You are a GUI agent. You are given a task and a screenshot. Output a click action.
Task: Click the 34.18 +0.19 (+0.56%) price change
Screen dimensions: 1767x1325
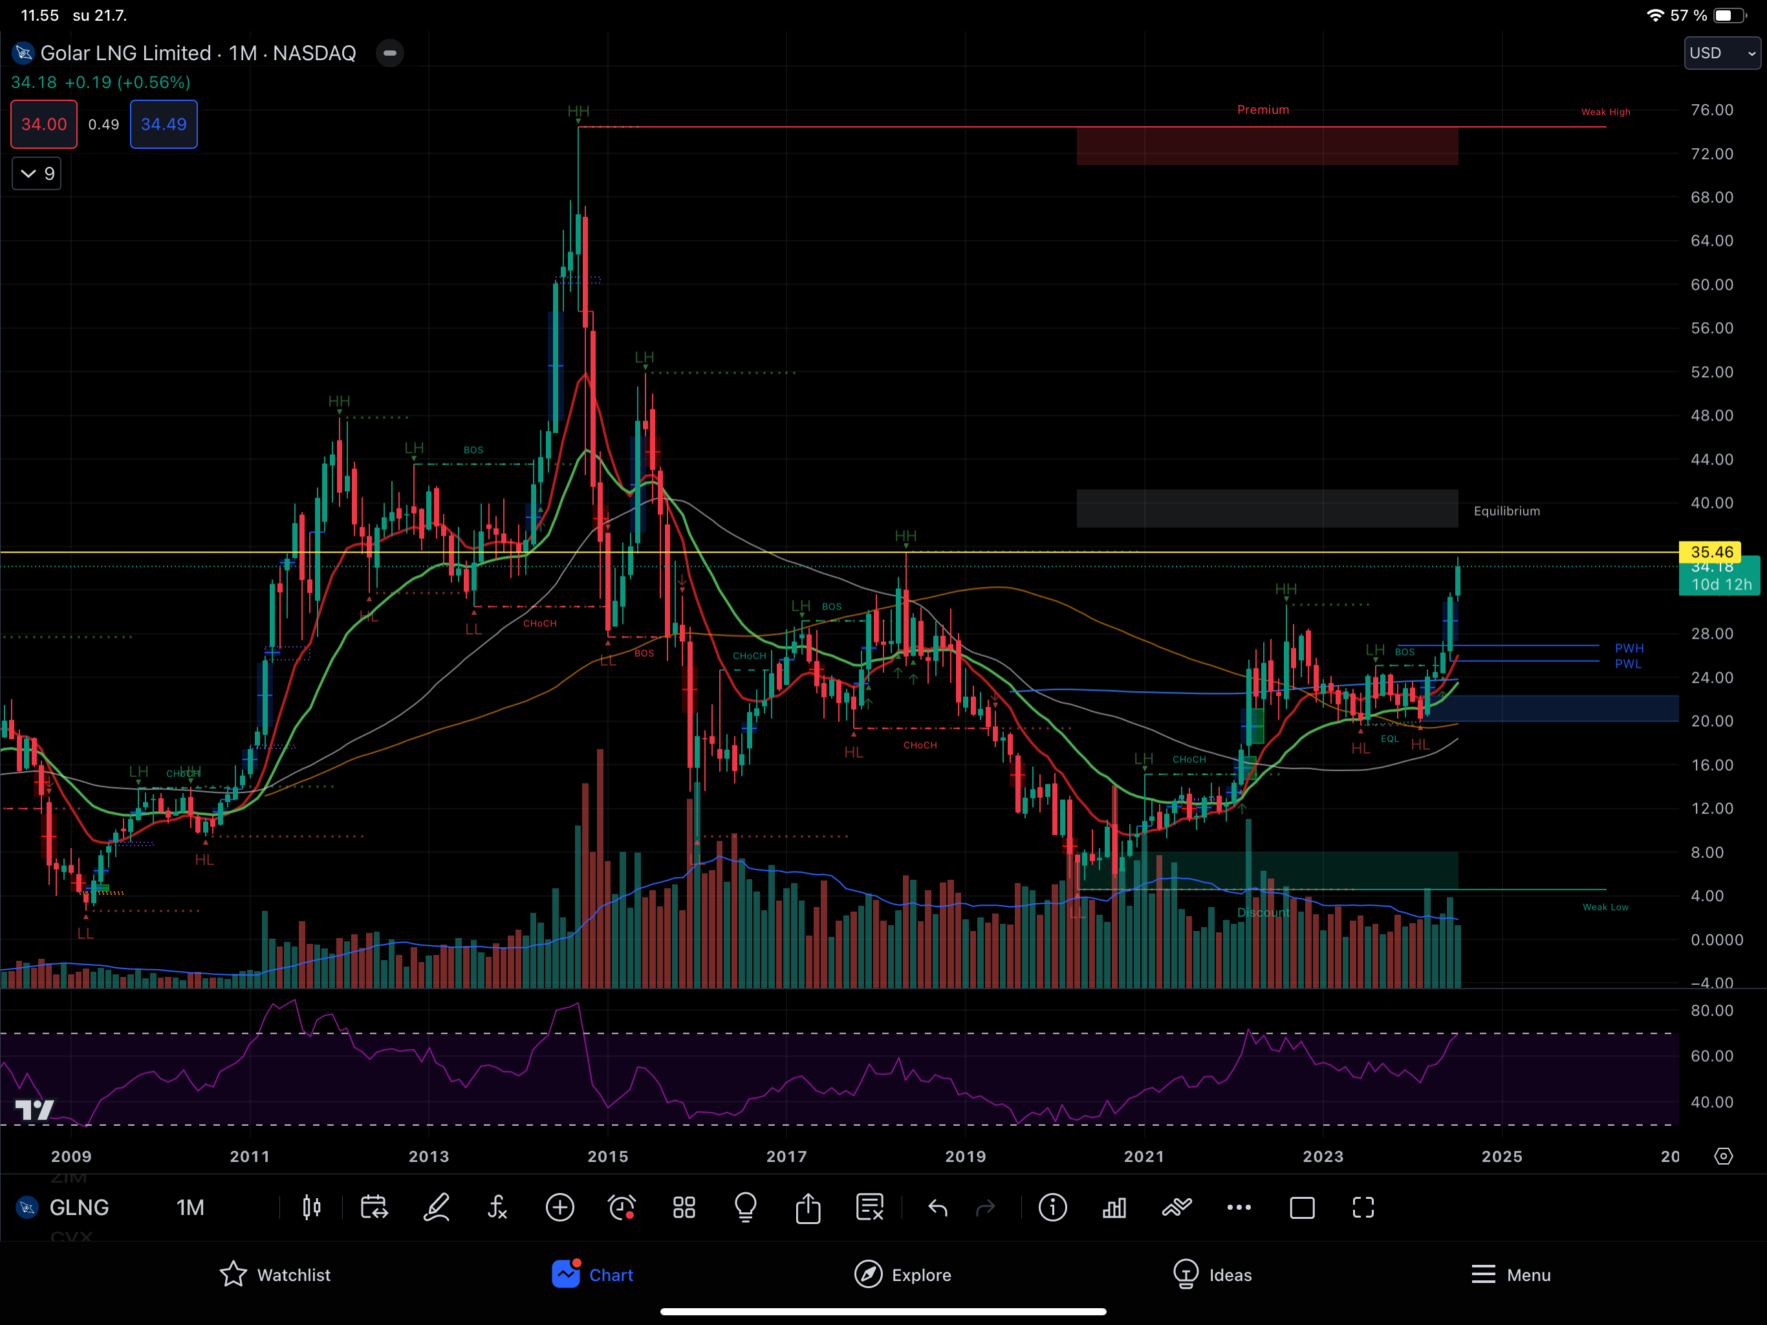click(x=101, y=82)
